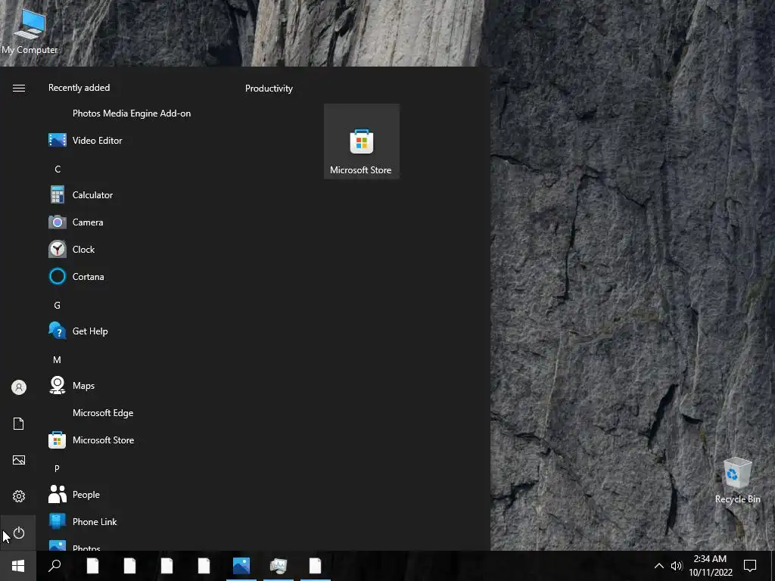Click the first blank document taskbar icon

tap(93, 566)
